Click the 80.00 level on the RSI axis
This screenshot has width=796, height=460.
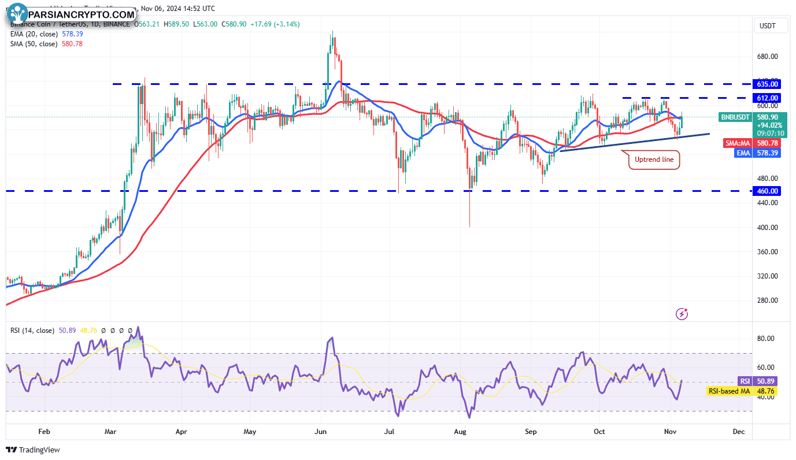(766, 339)
